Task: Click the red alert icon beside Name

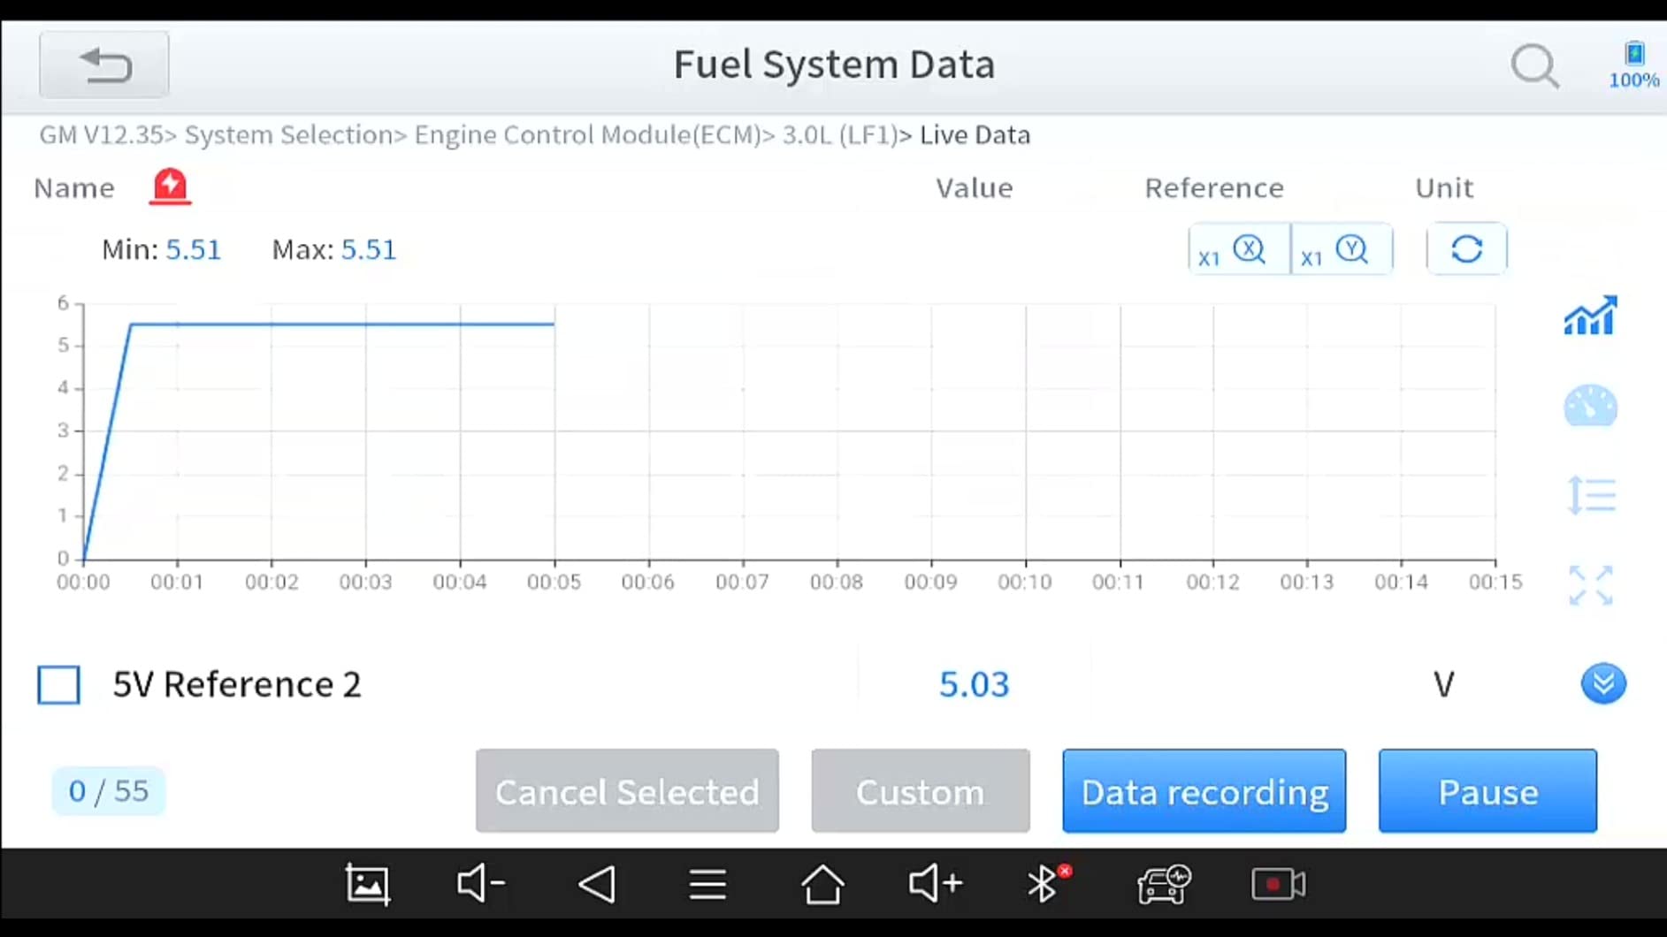Action: point(170,187)
